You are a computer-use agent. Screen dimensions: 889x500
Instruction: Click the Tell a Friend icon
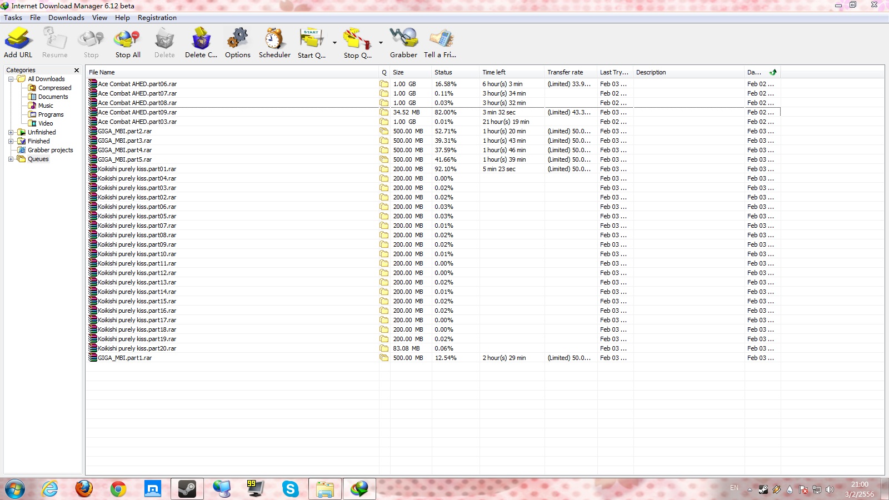point(440,43)
